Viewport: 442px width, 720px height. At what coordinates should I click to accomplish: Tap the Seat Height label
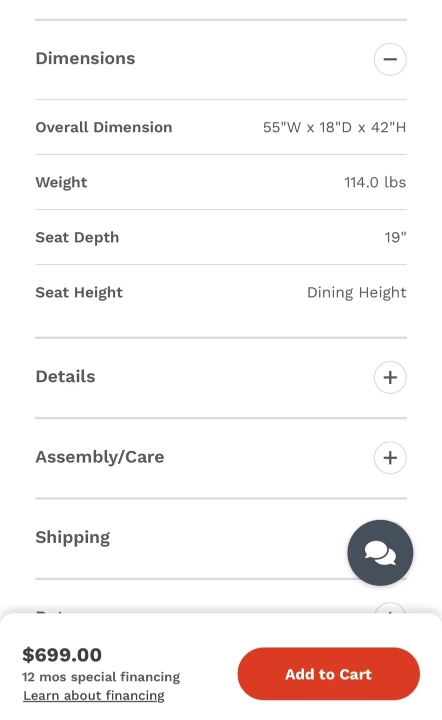click(79, 292)
